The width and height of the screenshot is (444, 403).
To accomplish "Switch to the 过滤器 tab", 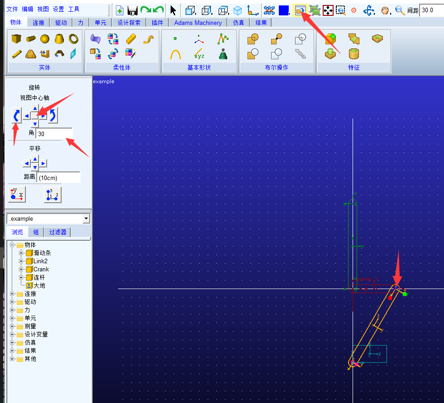I will coord(57,232).
